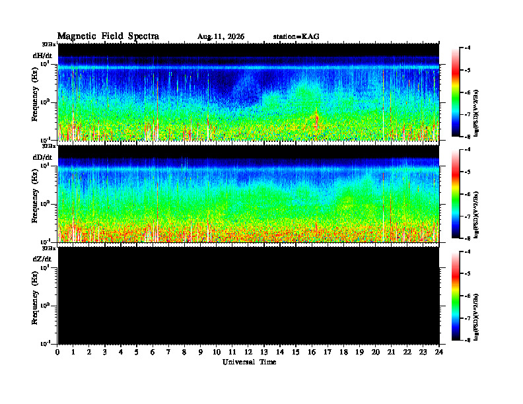Open the dD/dt spectrogram plot

pyautogui.click(x=248, y=193)
